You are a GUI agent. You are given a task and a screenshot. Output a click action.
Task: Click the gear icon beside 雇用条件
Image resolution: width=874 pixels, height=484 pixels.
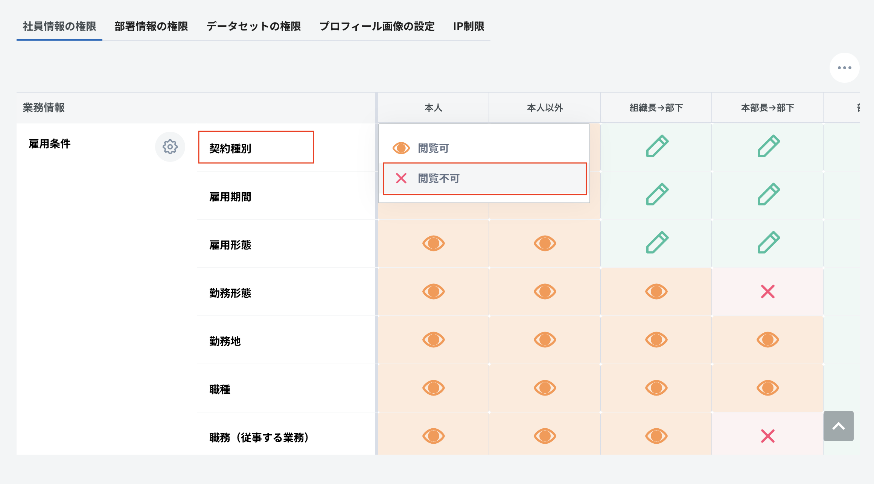[170, 147]
